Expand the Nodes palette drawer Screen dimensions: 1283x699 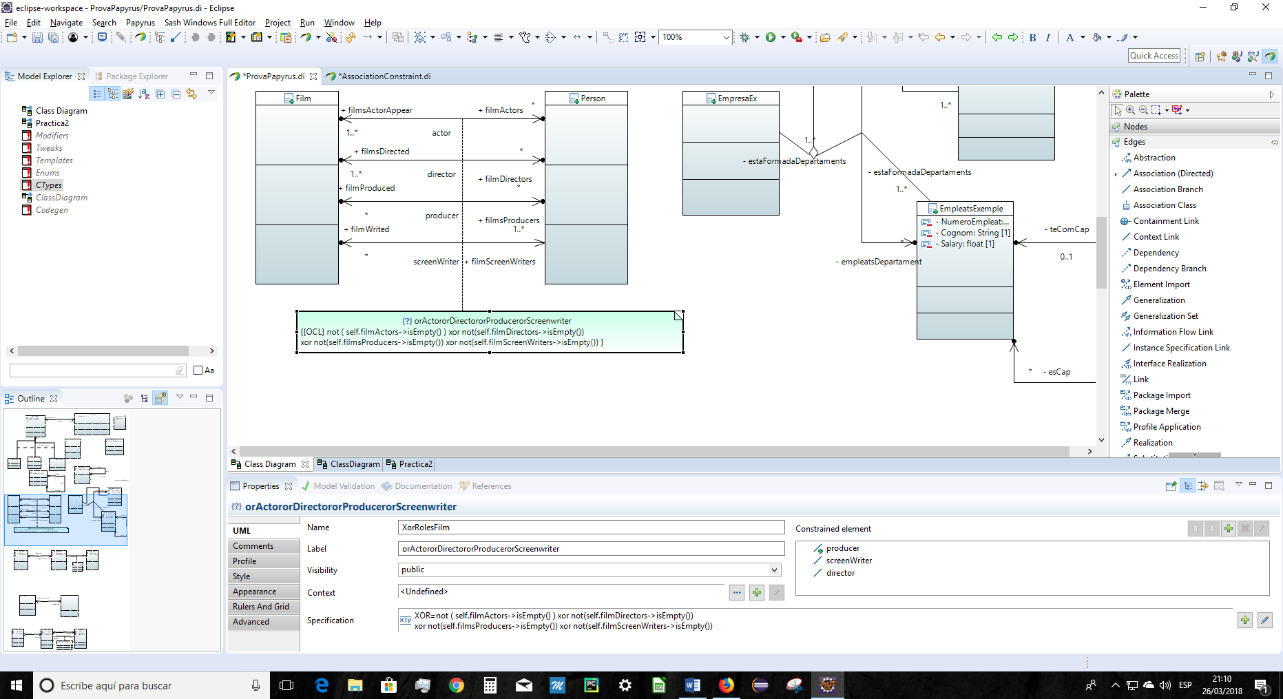tap(1195, 127)
